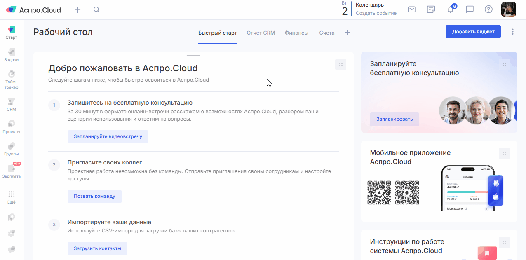Click heading Запишитесь на бесплатную консультацию
The image size is (526, 260).
[x=130, y=103]
